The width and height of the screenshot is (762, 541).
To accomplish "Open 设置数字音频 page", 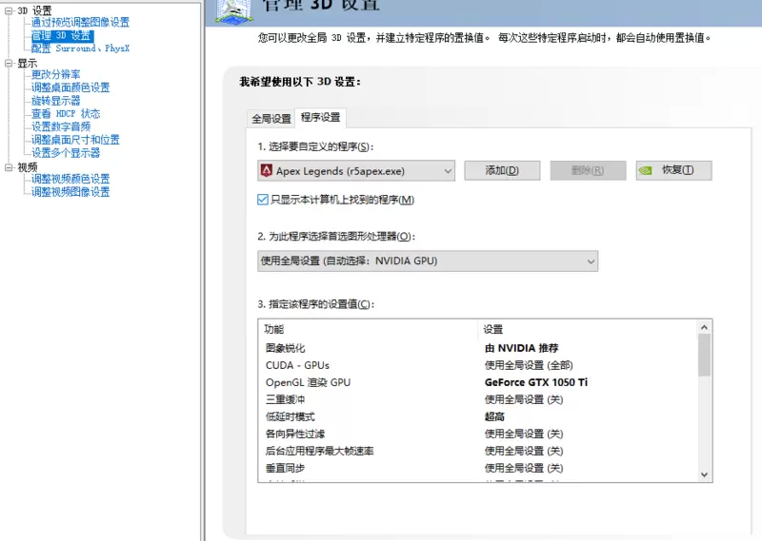I will [x=61, y=126].
